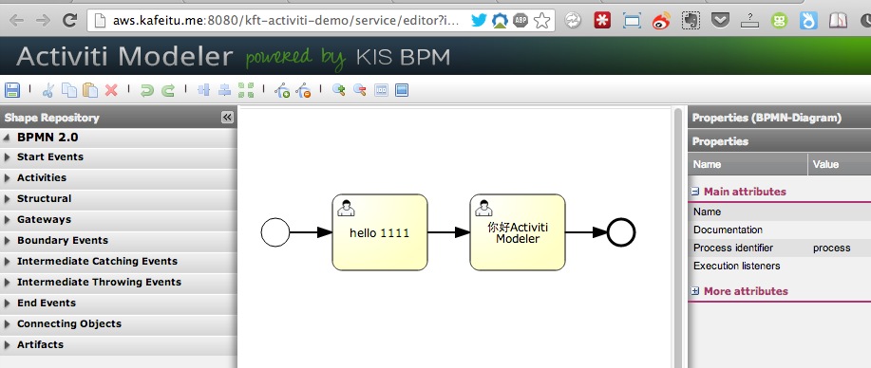Viewport: 871px width, 368px height.
Task: Align shapes horizontally via toolbar icon
Action: 224,90
